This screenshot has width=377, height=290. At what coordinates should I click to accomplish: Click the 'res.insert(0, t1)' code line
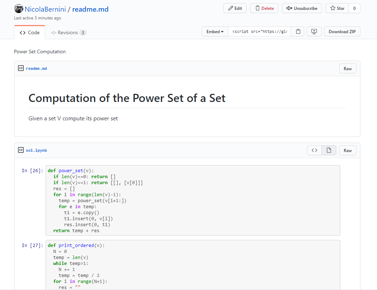coord(87,225)
